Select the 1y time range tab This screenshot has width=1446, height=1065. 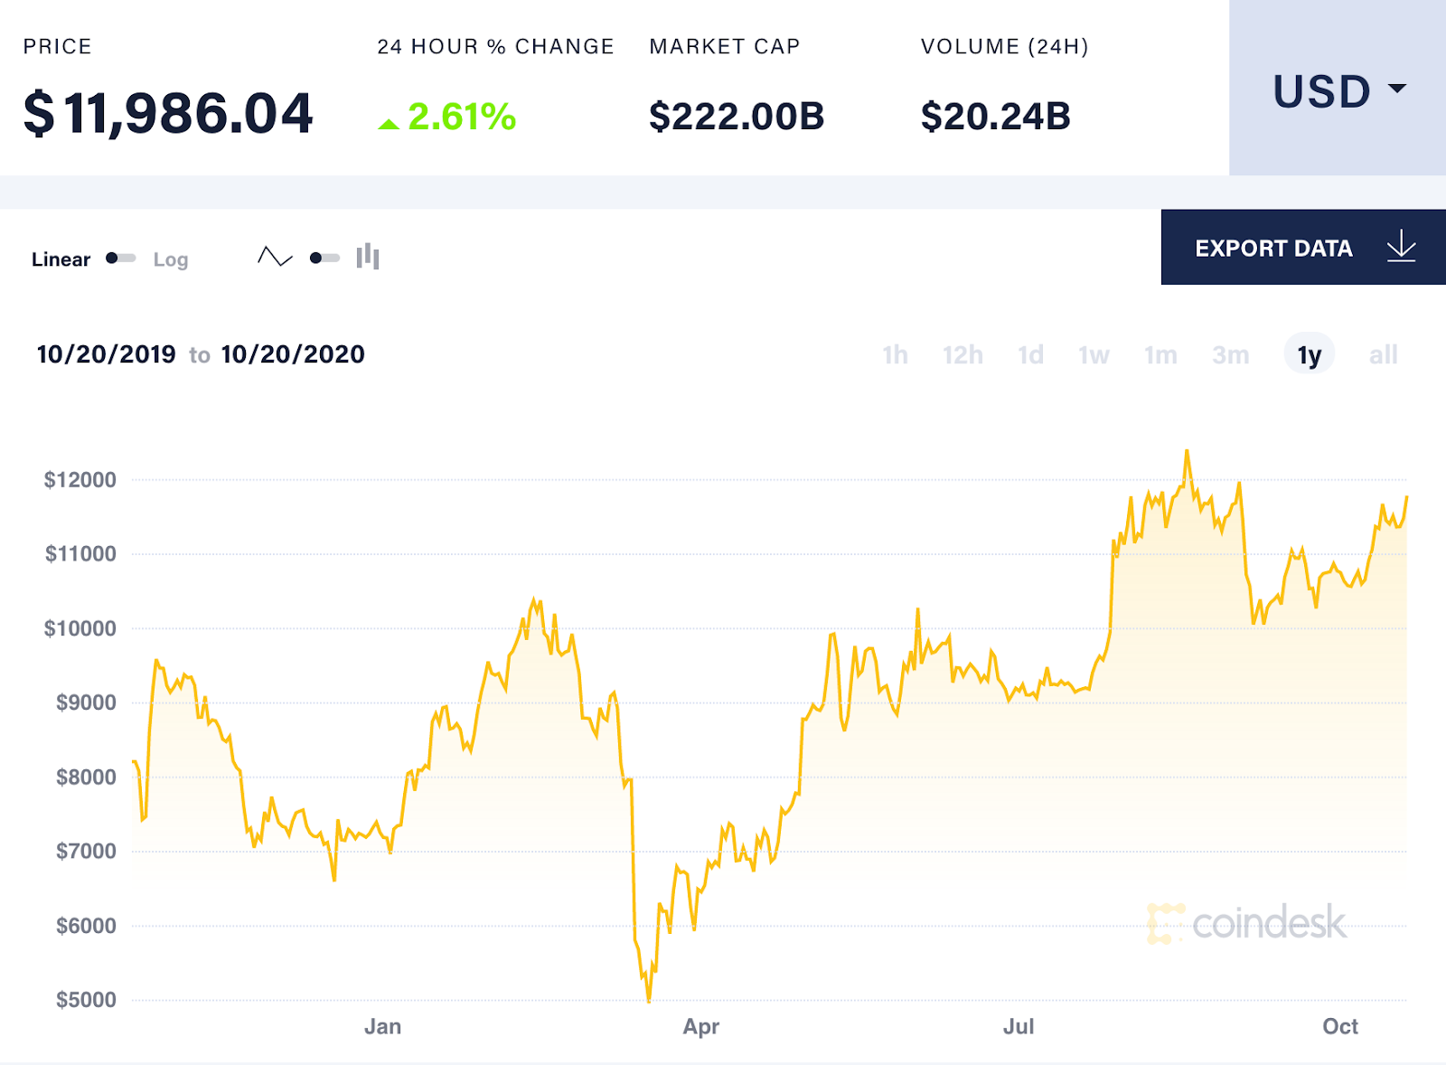click(1309, 355)
